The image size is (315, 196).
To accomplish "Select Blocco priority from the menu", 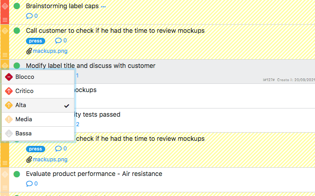I will point(25,77).
